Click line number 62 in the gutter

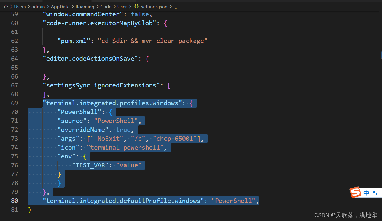15,41
